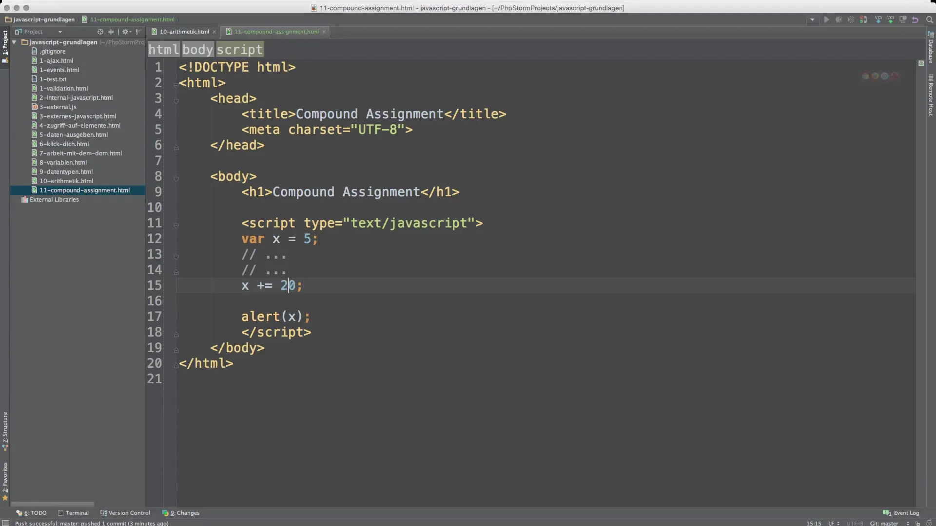Click VCS Commit Changes green arrow

[891, 20]
